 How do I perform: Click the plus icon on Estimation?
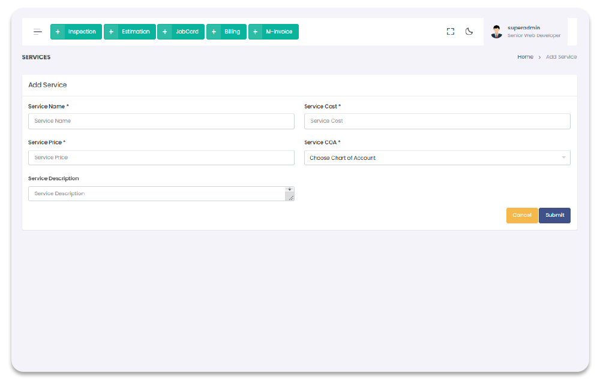coord(111,32)
